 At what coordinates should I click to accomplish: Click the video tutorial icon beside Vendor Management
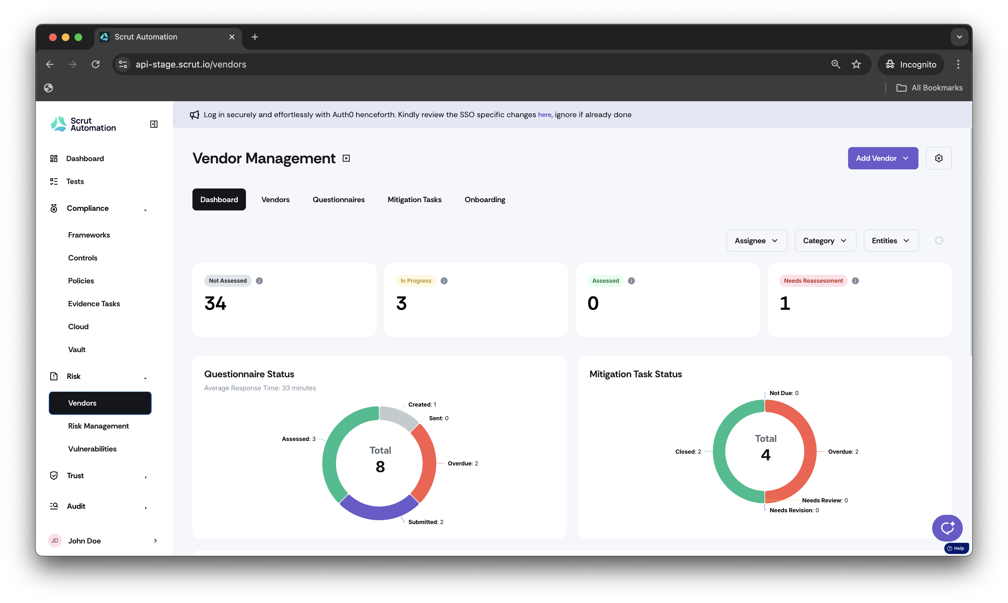[x=346, y=159]
